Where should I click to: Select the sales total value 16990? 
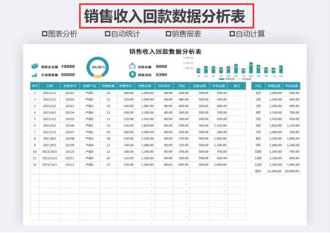[x=68, y=66]
